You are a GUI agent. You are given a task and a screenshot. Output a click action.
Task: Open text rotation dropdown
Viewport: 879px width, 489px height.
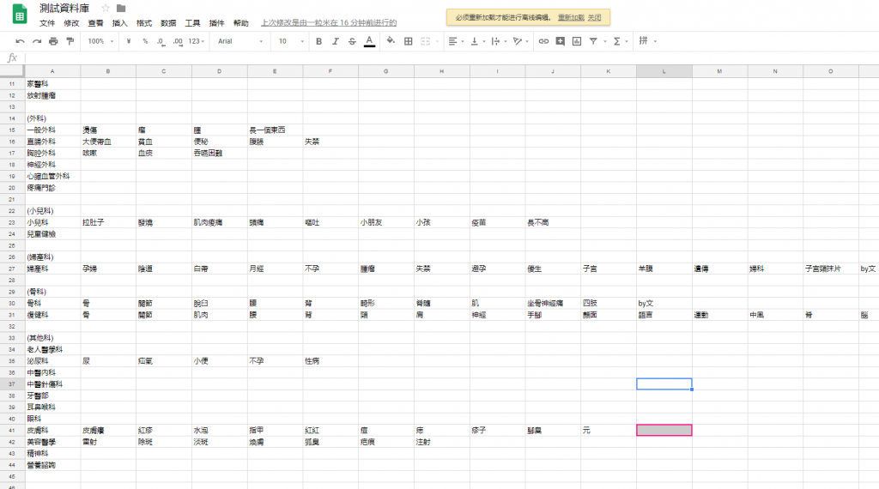click(521, 41)
